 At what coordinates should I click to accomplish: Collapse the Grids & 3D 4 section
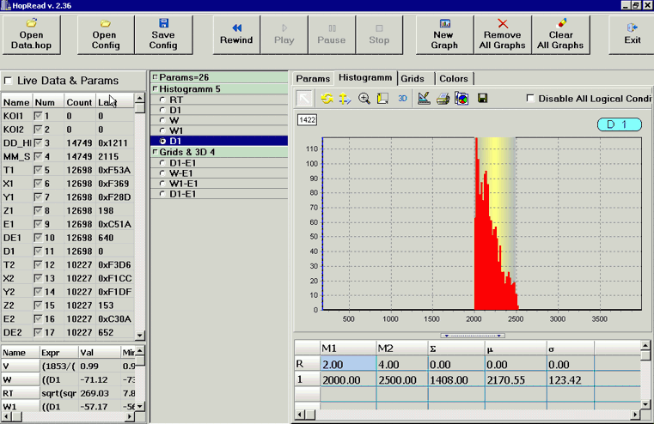(x=155, y=153)
